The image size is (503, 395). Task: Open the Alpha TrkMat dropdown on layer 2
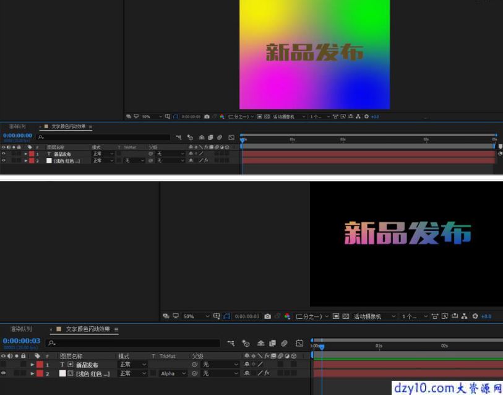click(x=173, y=373)
